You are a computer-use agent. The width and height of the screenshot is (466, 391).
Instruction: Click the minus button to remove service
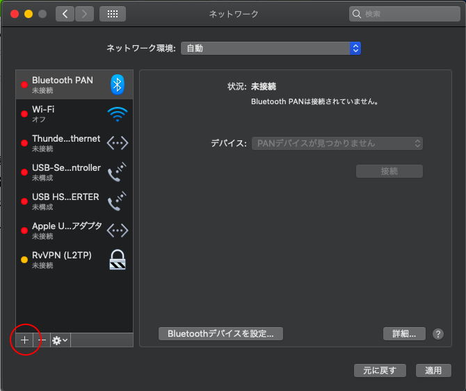pyautogui.click(x=42, y=340)
